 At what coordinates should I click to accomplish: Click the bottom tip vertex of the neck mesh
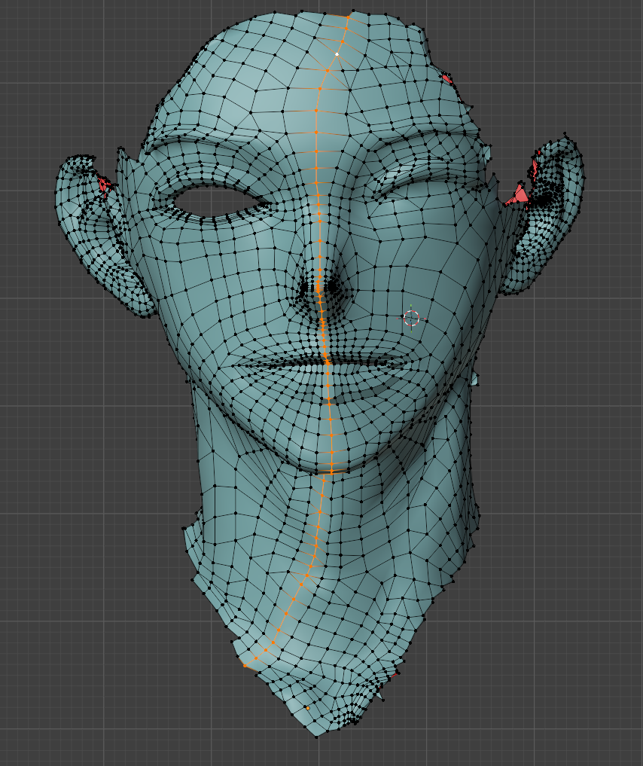(x=317, y=737)
